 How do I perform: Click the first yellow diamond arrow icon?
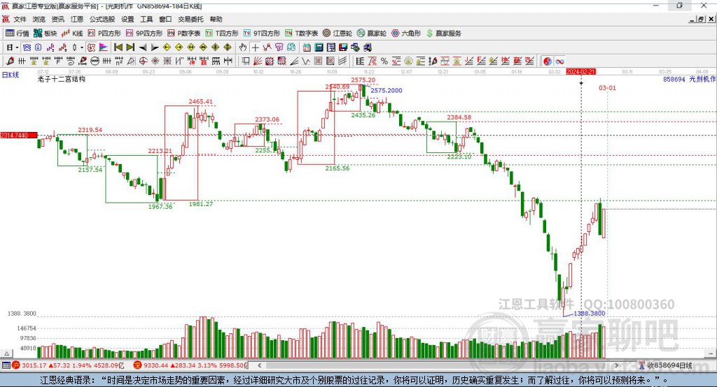tap(167, 48)
